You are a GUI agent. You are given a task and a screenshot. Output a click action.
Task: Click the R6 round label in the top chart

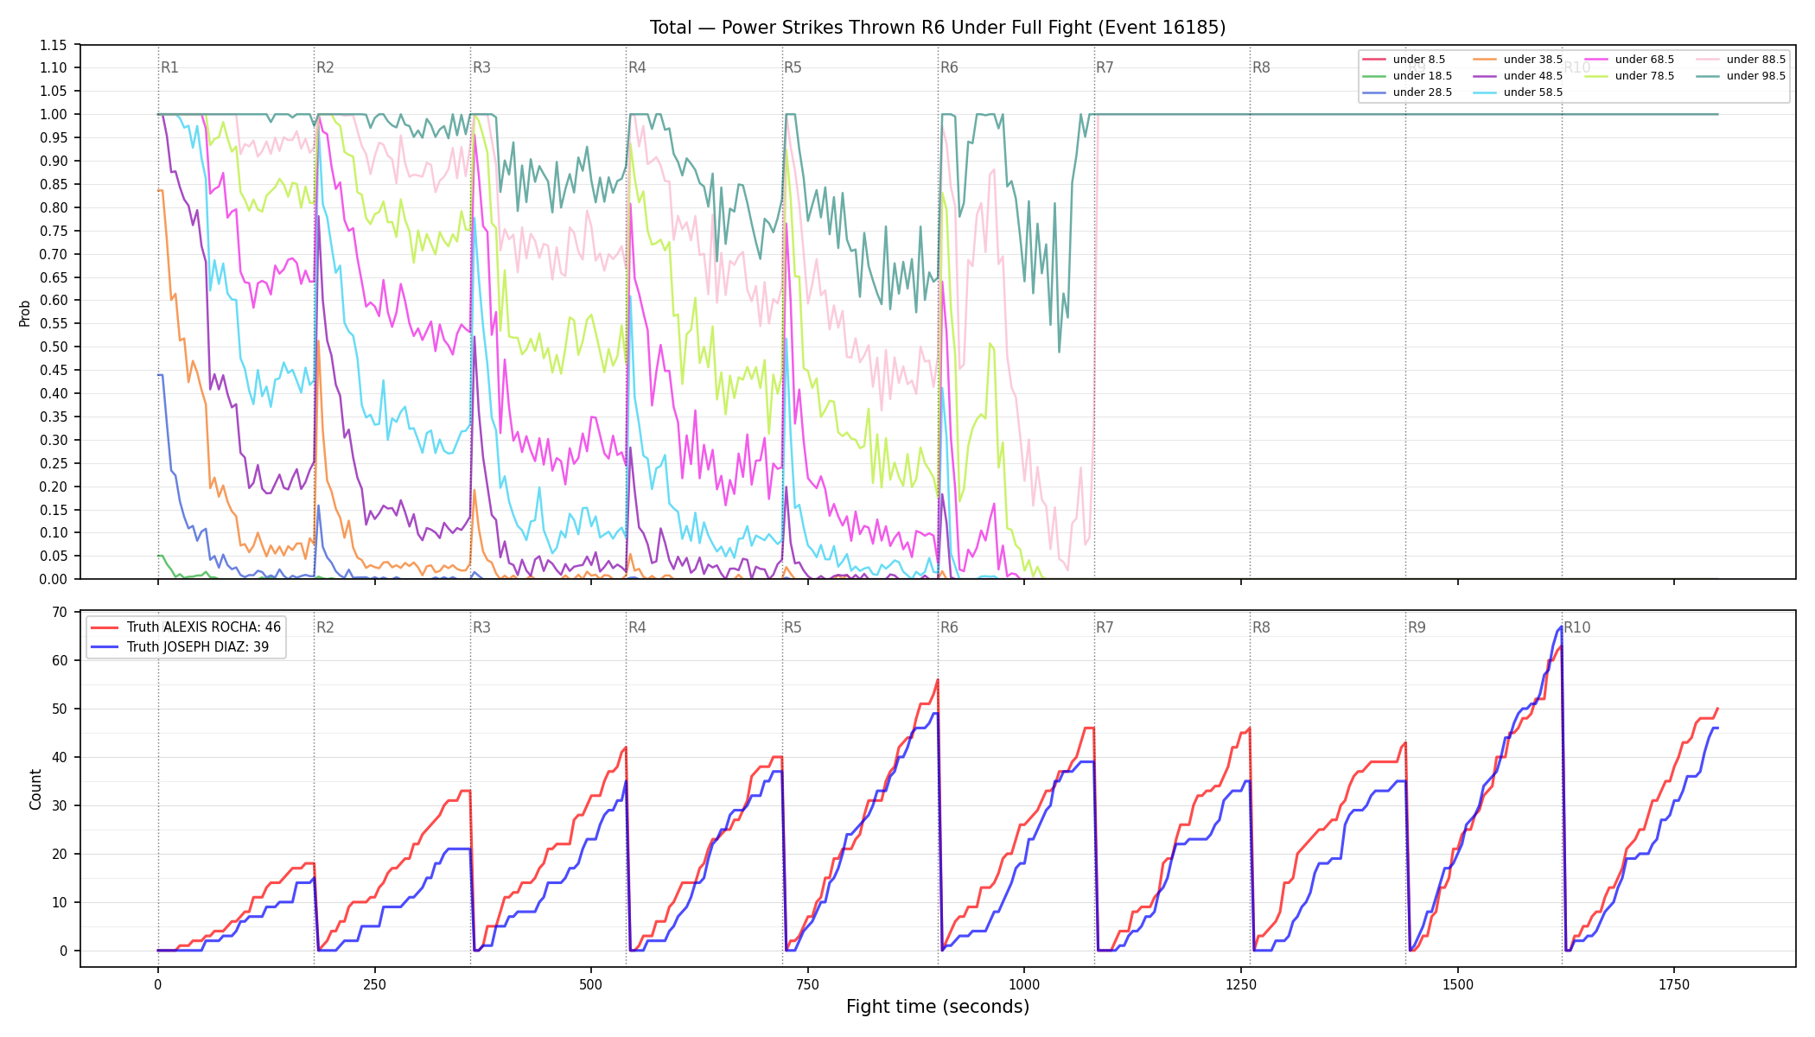(949, 67)
